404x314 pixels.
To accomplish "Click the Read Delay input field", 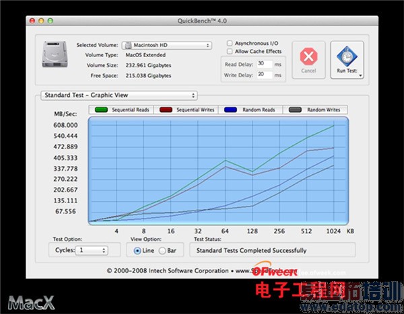I will (265, 64).
